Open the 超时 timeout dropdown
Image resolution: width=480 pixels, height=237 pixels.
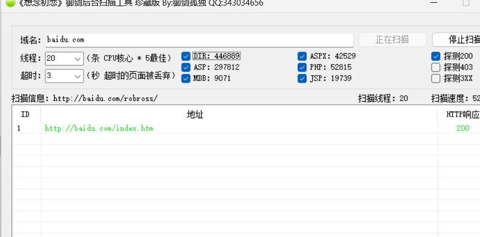64,76
